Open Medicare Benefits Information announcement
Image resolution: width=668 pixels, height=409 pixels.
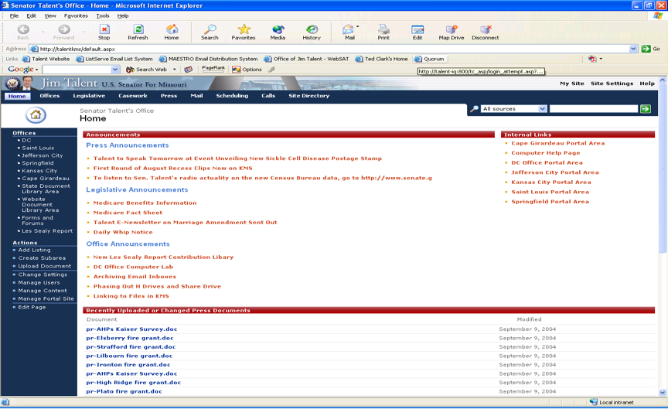click(145, 203)
